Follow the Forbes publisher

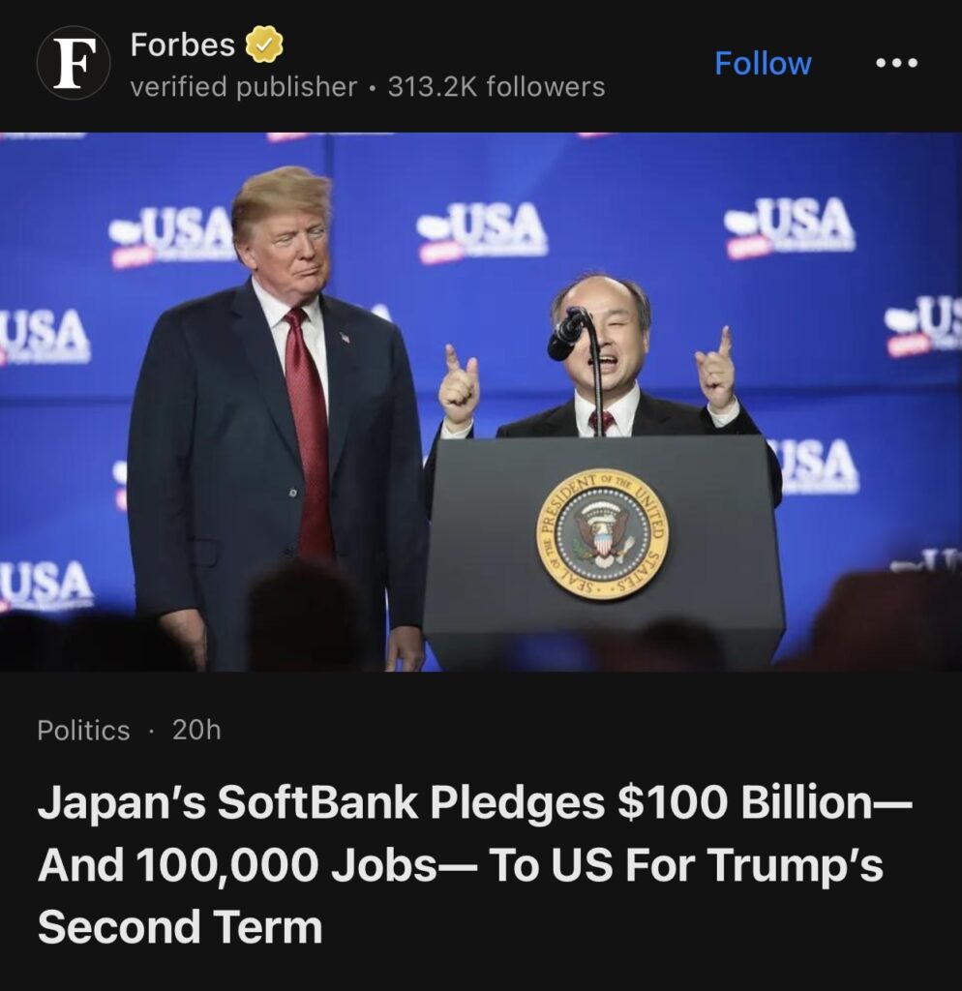(x=763, y=63)
